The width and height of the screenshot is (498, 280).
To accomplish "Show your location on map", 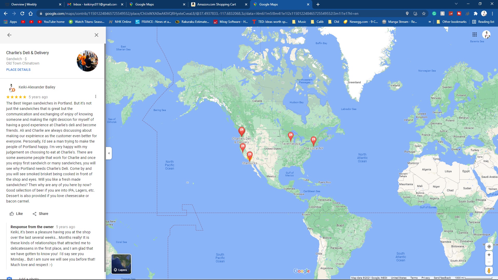I will (489, 247).
